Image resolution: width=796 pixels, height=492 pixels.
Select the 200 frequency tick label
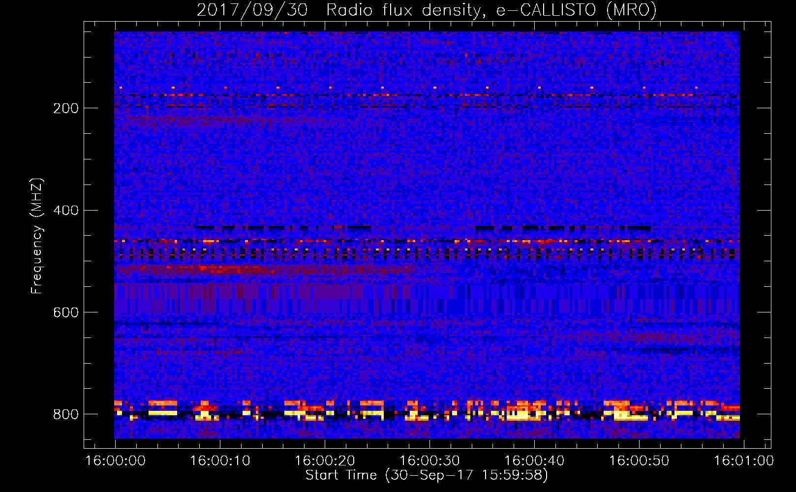click(x=66, y=108)
